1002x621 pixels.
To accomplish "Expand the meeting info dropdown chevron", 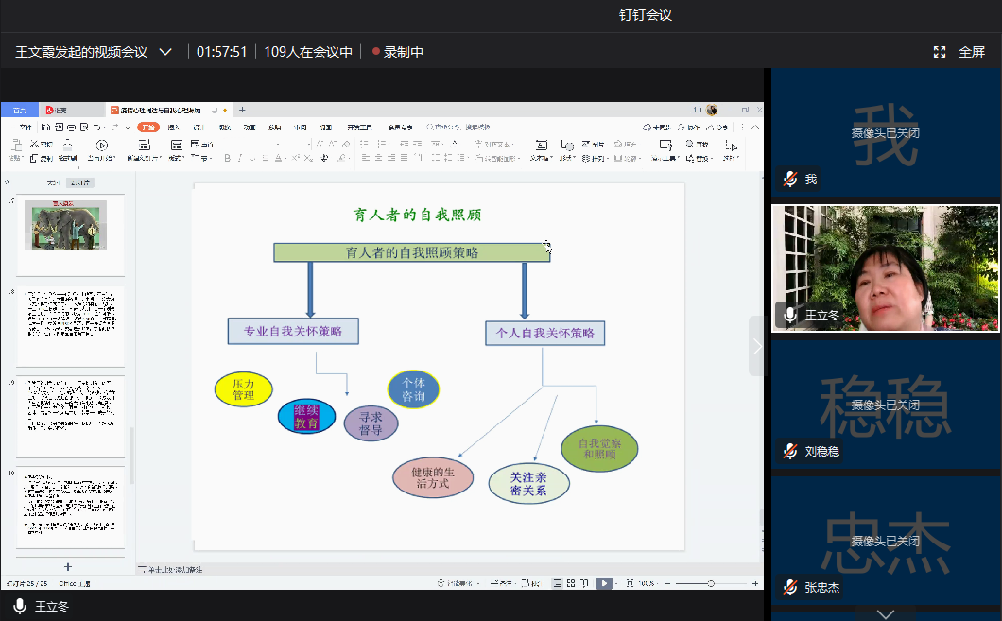I will (166, 52).
